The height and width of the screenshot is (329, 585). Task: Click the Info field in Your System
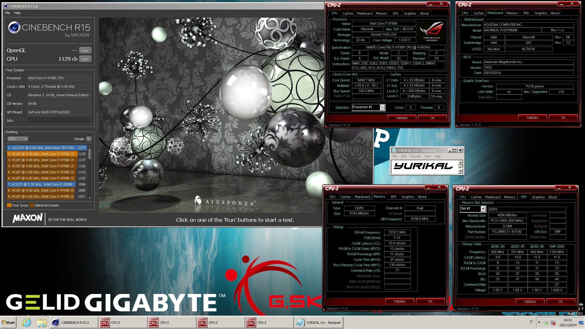pos(59,121)
